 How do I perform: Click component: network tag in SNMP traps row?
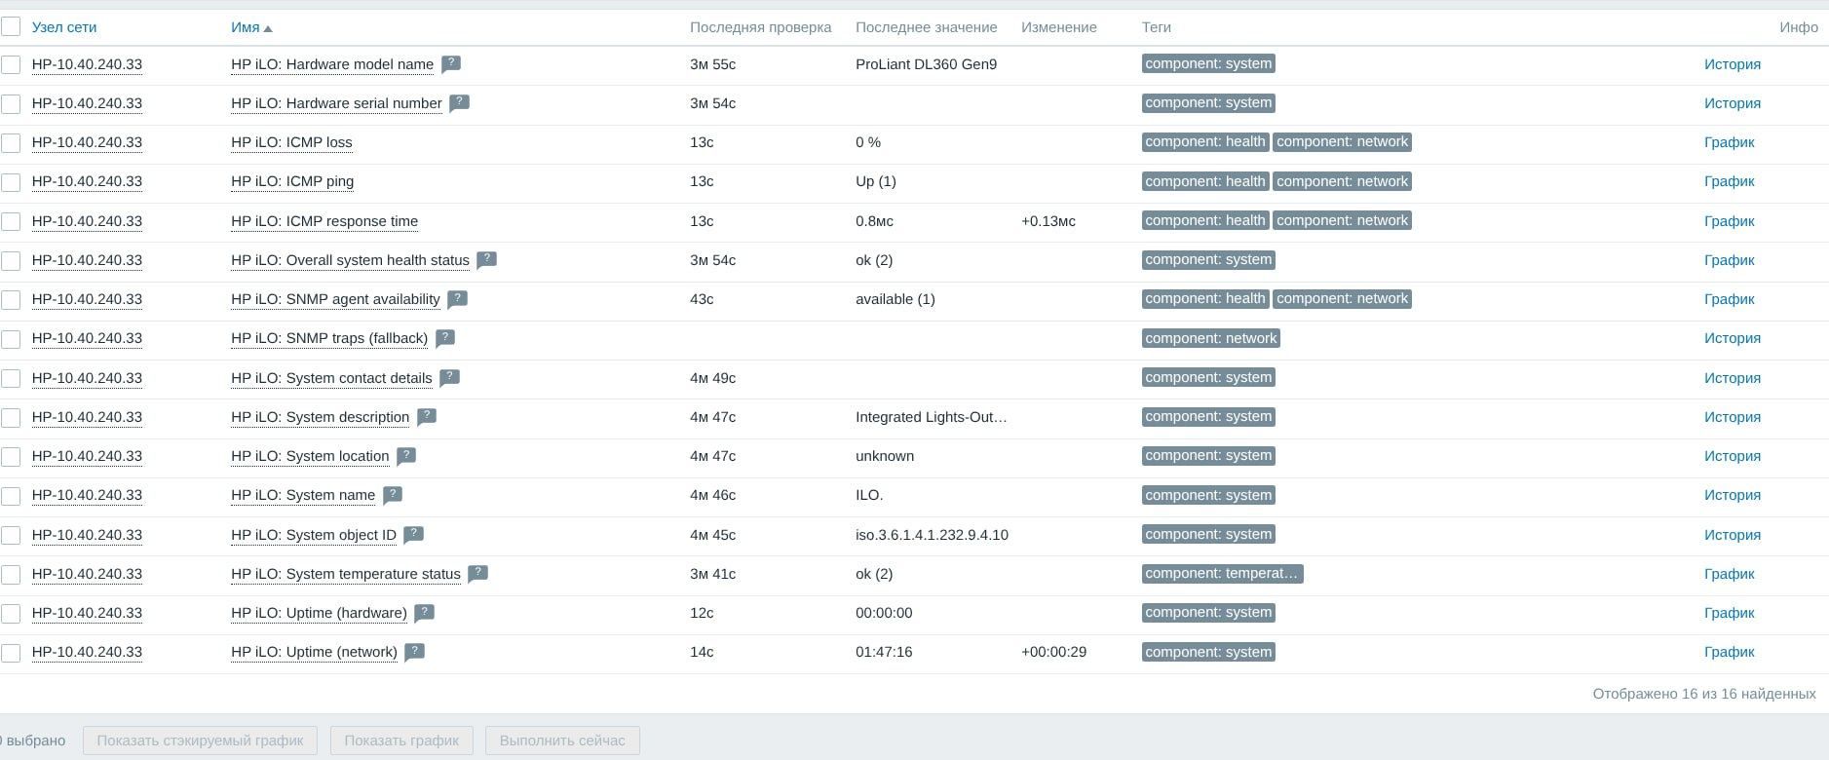point(1210,338)
